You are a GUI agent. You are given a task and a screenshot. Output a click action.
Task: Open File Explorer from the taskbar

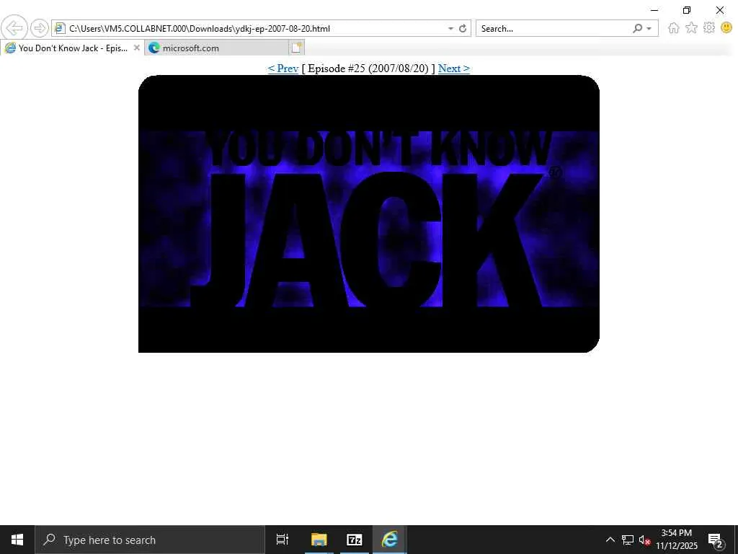click(x=319, y=540)
